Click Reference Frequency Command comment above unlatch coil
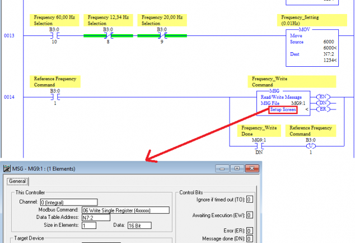Image resolution: width=355 pixels, height=243 pixels. click(311, 131)
